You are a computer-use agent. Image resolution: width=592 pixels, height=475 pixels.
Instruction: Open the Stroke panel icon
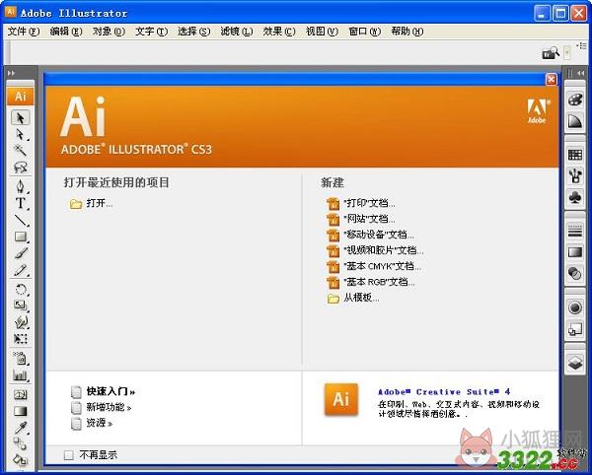click(x=575, y=231)
